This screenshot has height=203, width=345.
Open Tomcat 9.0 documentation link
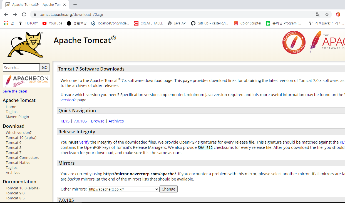pyautogui.click(x=15, y=193)
